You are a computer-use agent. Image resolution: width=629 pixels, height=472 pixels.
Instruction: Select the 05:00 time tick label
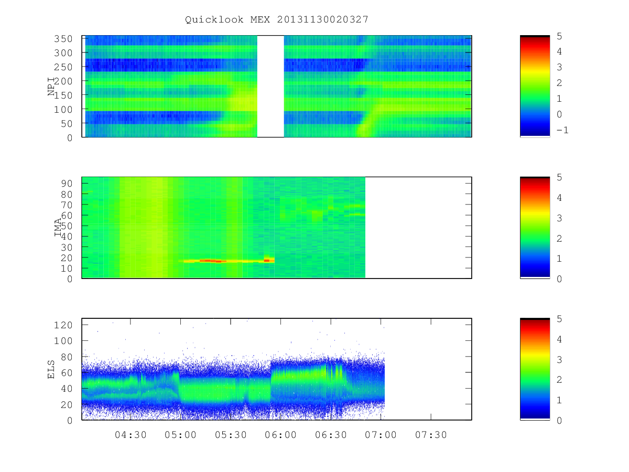180,435
